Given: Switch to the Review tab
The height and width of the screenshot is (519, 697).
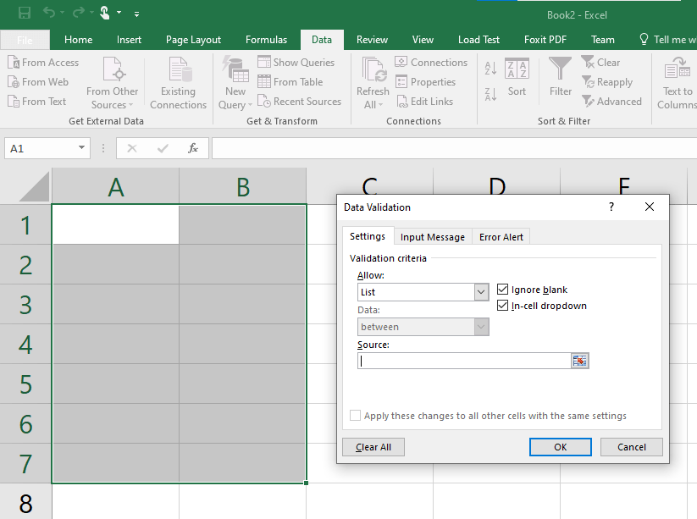Looking at the screenshot, I should 372,40.
